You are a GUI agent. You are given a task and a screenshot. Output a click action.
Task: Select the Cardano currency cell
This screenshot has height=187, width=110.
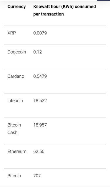coord(16,76)
